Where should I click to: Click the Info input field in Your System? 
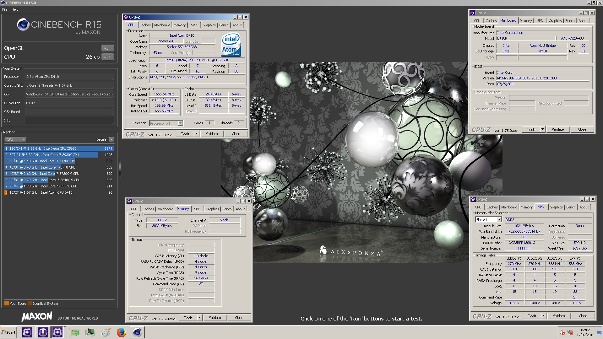coord(69,121)
